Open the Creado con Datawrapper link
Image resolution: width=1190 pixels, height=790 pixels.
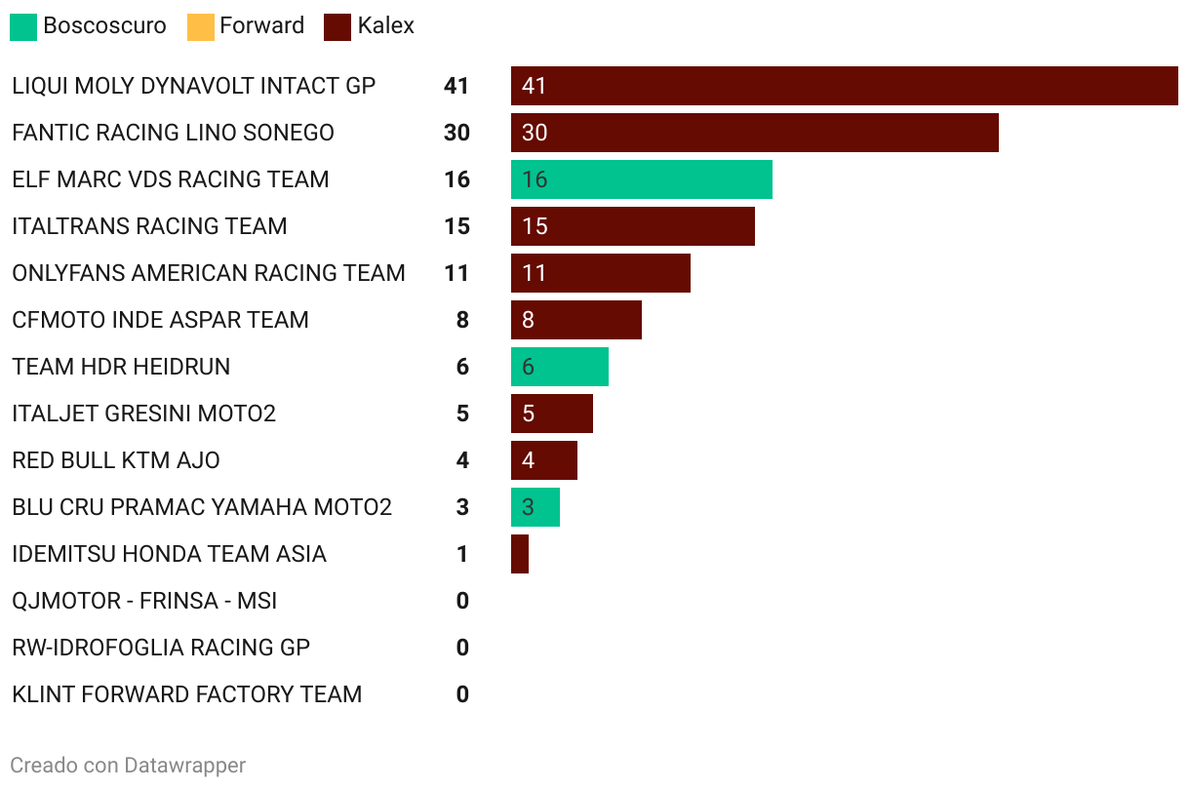point(128,766)
